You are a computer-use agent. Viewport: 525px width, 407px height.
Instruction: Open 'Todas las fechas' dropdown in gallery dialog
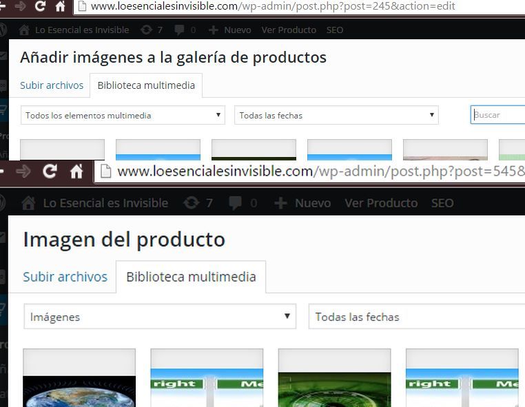(x=336, y=115)
